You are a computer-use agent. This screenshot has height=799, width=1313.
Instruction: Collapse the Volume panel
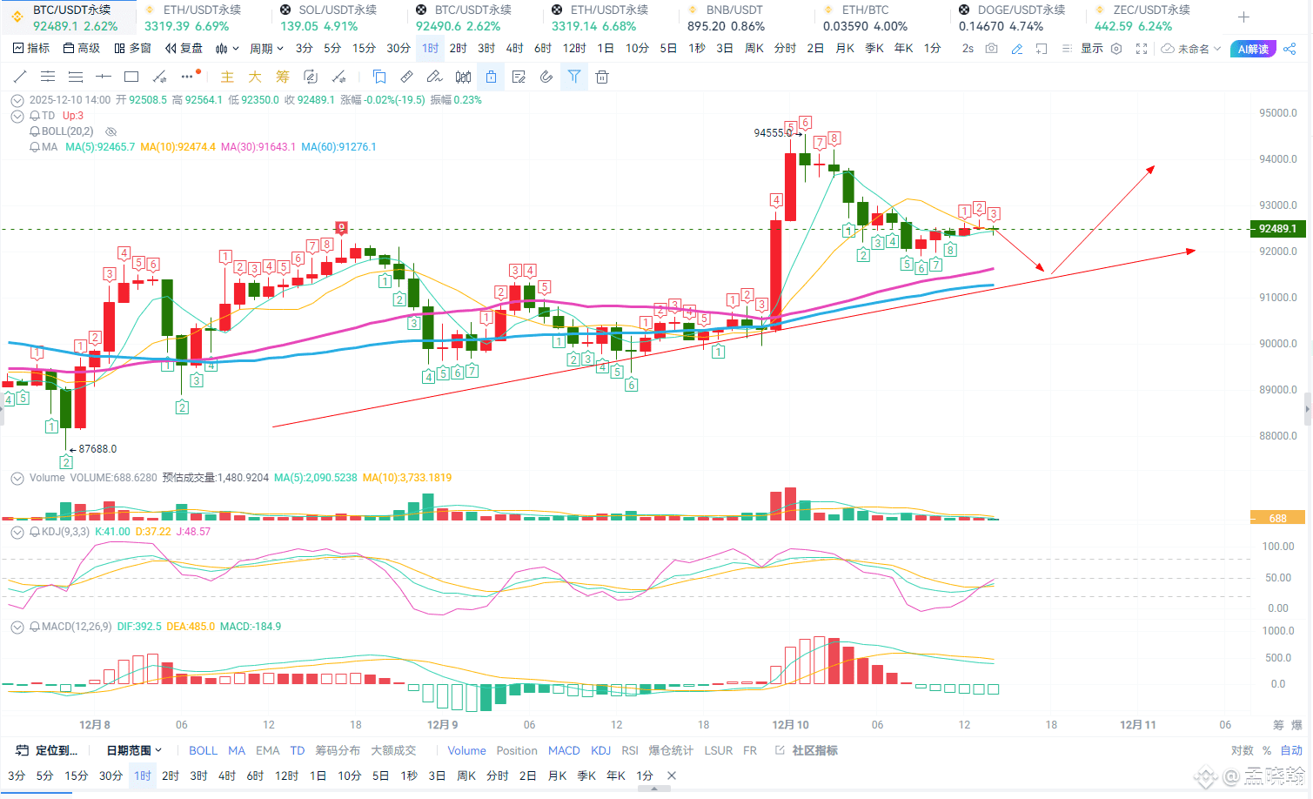coord(17,478)
